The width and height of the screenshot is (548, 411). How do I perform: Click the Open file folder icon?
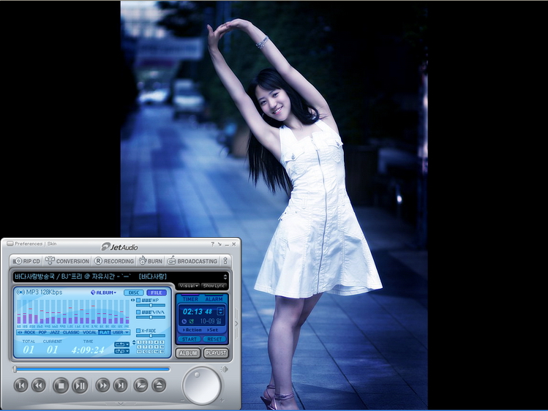click(x=140, y=385)
